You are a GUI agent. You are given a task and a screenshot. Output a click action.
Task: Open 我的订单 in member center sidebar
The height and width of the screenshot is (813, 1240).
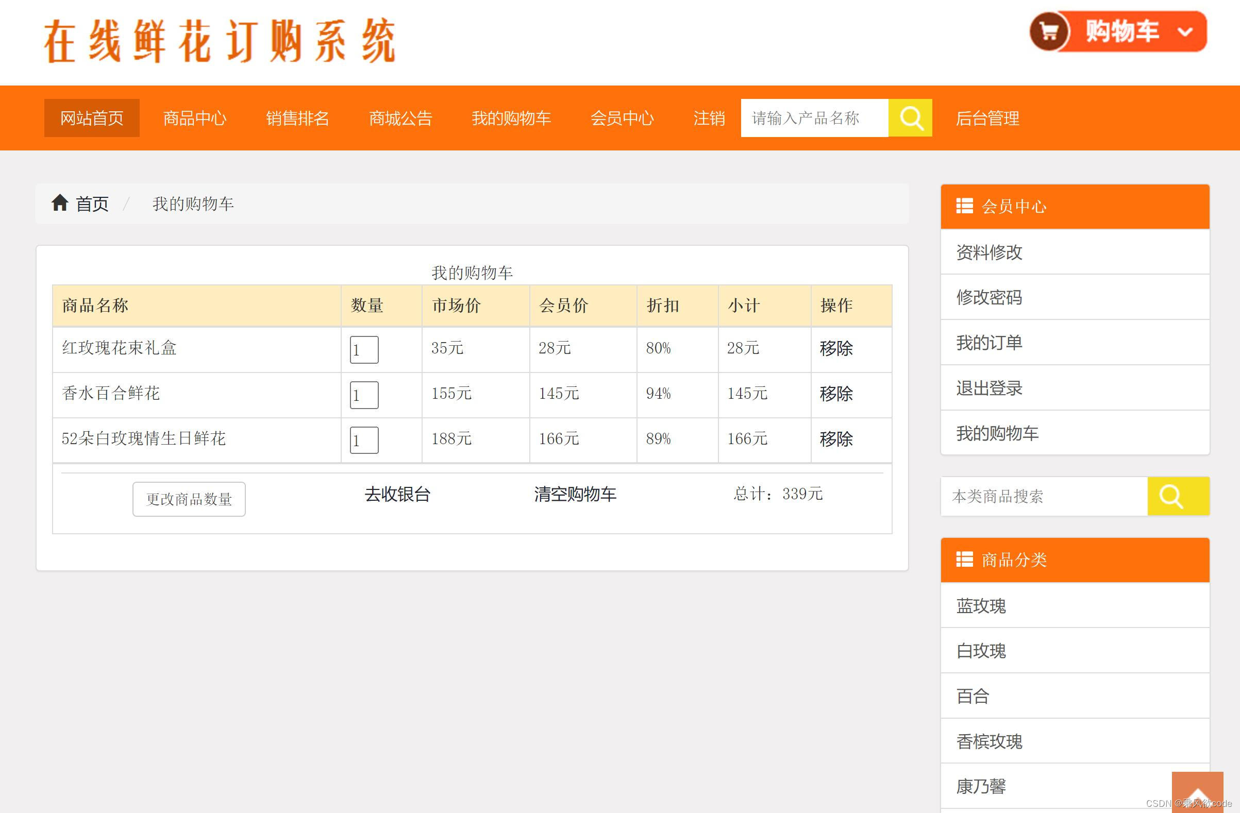click(x=989, y=342)
